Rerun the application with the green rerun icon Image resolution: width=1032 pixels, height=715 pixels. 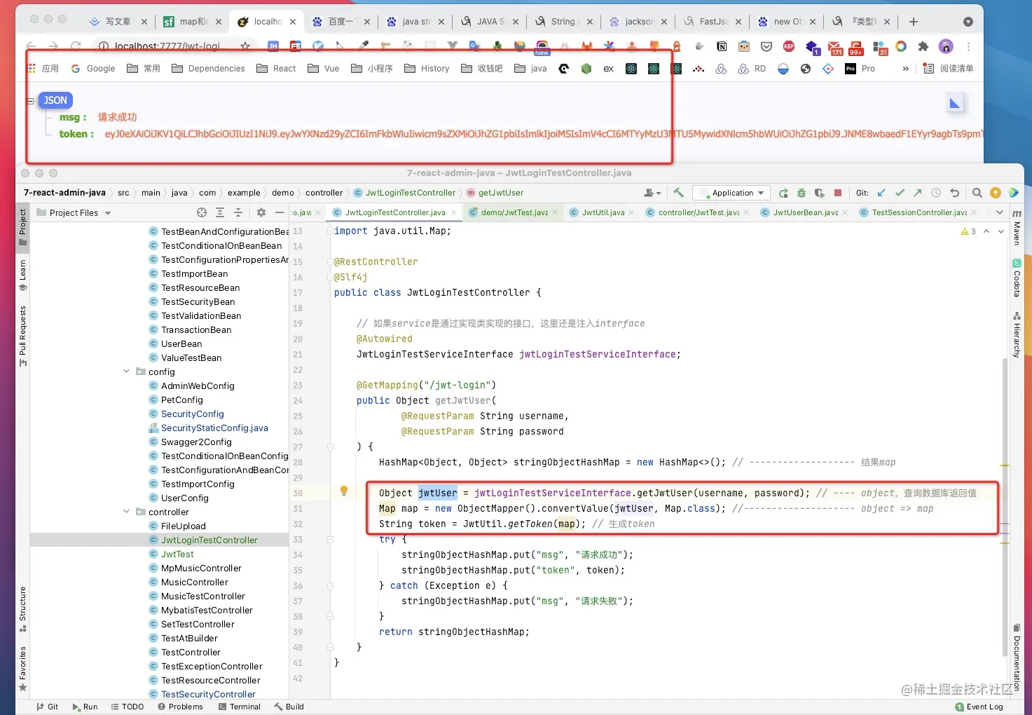pos(783,193)
